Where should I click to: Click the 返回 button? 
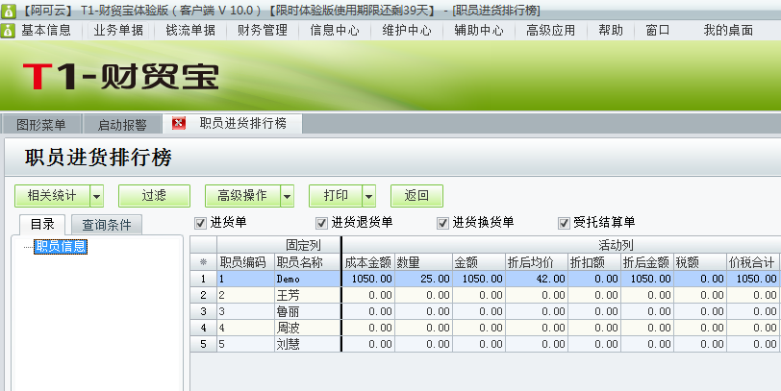point(416,196)
